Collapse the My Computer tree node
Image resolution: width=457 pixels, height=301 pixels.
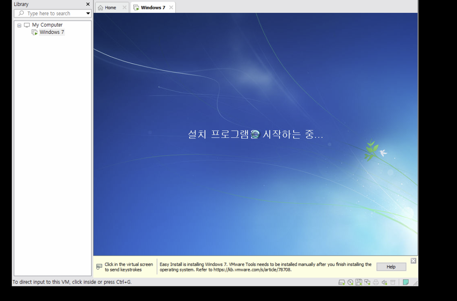(x=19, y=25)
